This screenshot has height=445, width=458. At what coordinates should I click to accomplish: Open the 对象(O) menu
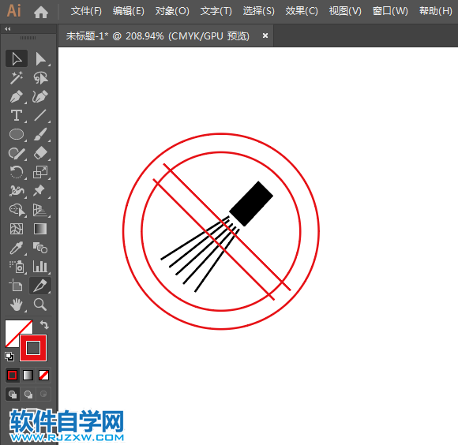pos(172,11)
